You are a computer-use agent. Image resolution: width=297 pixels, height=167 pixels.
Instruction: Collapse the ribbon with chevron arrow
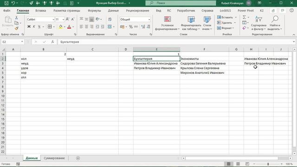click(x=294, y=35)
